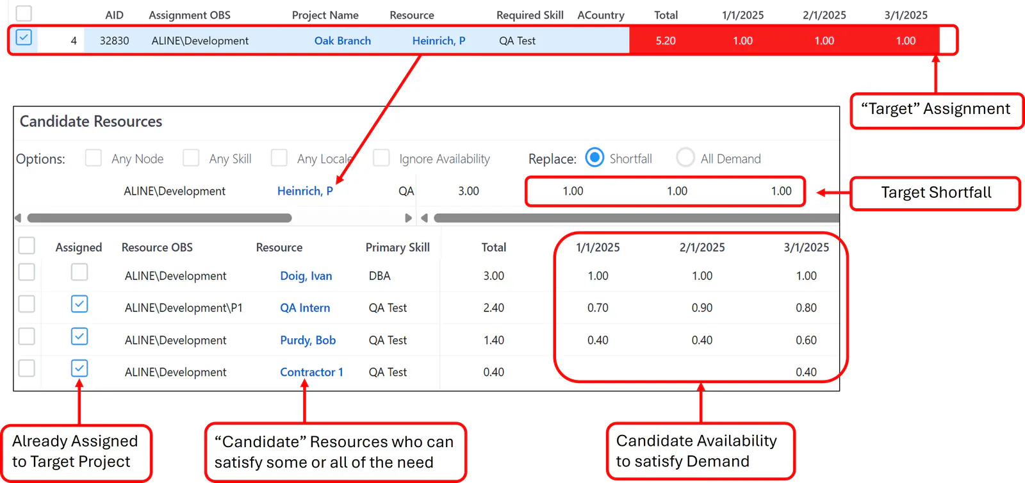Tick the header select-all checkbox above the assignment row
1025x483 pixels.
coord(24,13)
